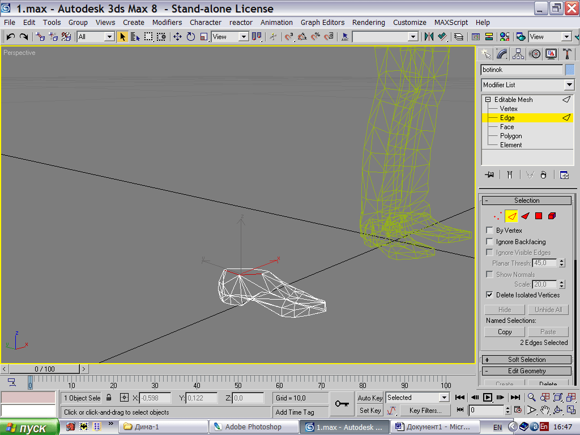Open the reference coordinate View dropdown
This screenshot has height=435, width=580.
coord(243,37)
